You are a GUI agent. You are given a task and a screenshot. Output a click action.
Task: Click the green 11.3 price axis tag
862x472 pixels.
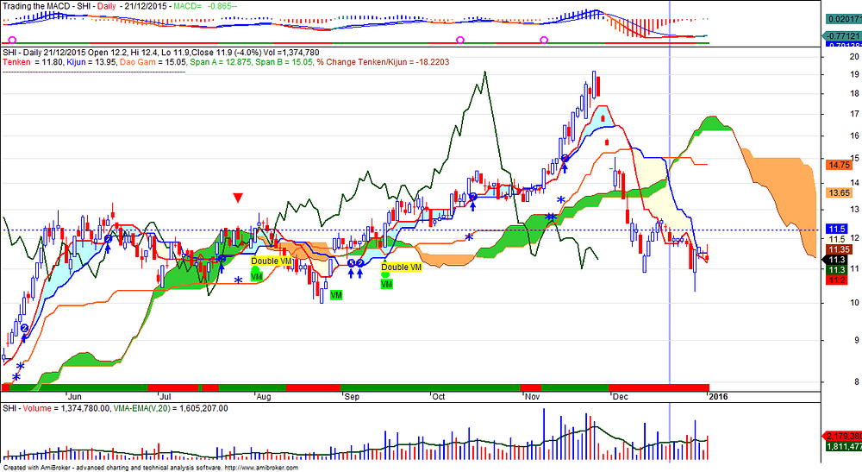point(837,269)
